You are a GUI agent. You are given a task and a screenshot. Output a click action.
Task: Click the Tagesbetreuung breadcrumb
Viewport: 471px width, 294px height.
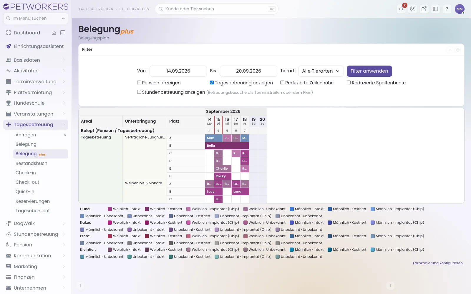point(96,9)
